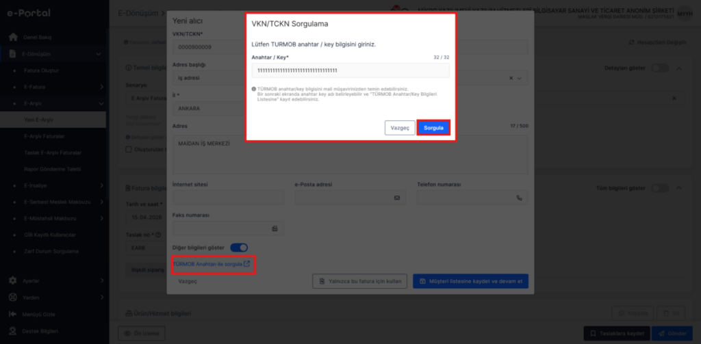Collapse the E-Arşiv submenu
Screen dimensions: 701x344
coord(101,103)
